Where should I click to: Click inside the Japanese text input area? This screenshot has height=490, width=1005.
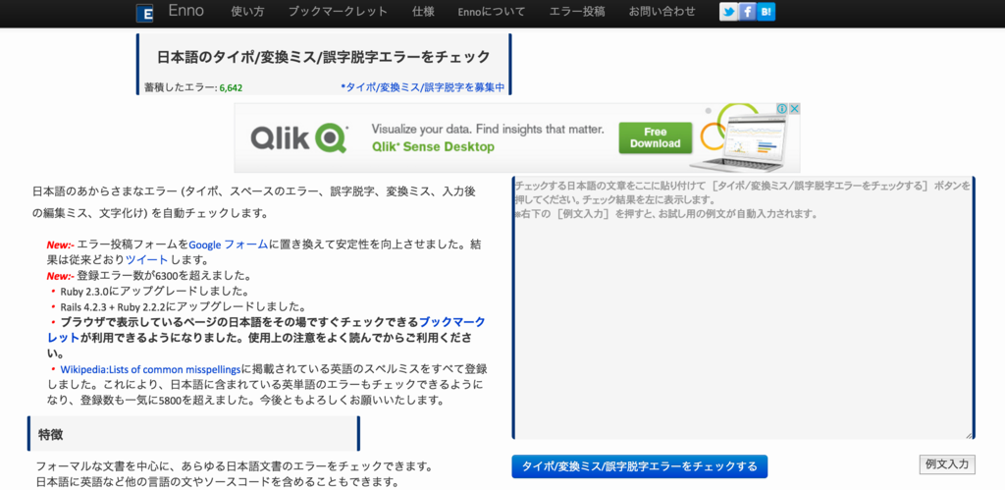click(744, 308)
